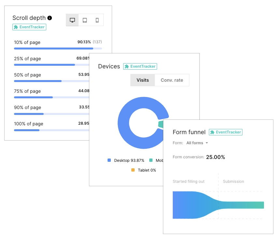
Task: Select the desktop icon in Scroll depth header
Action: coord(72,20)
